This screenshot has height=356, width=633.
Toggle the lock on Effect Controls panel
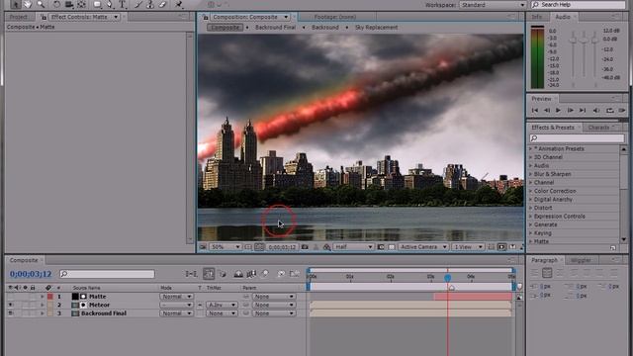[x=44, y=17]
